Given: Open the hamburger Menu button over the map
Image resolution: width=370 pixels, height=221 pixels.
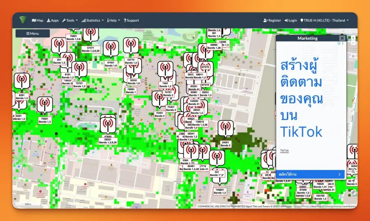Looking at the screenshot, I should click(x=32, y=33).
